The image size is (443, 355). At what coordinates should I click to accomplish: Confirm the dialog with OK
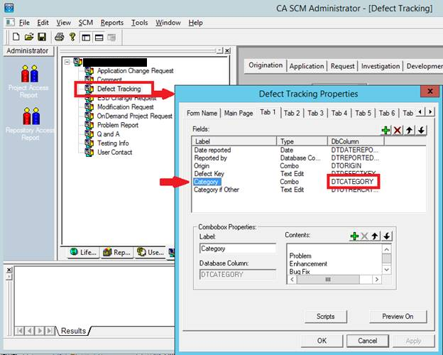pyautogui.click(x=322, y=341)
